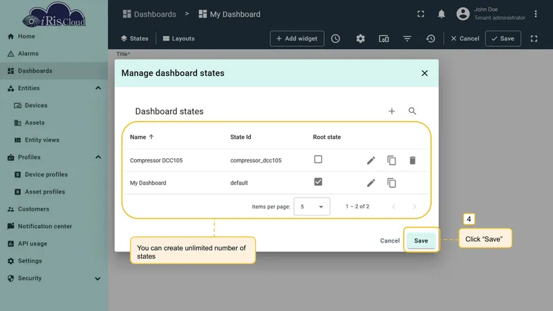The width and height of the screenshot is (553, 311).
Task: Close the Manage dashboard states dialog
Action: (424, 73)
